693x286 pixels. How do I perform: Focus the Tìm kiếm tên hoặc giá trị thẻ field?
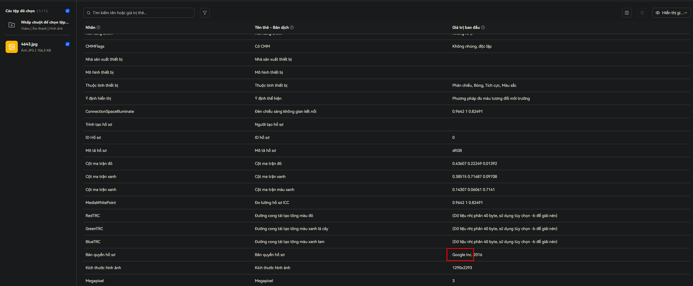139,13
